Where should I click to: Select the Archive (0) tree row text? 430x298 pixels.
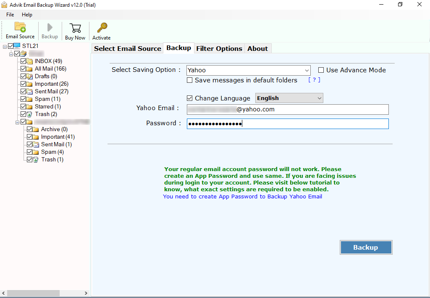point(54,129)
